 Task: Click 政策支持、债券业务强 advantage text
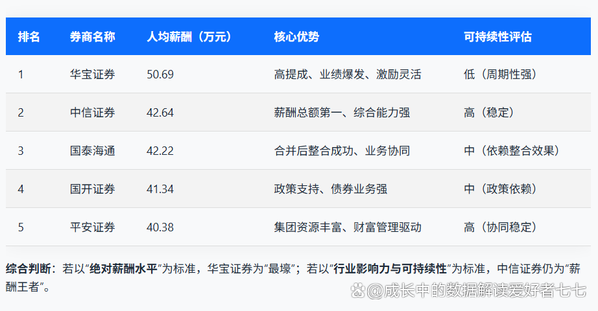coord(331,189)
